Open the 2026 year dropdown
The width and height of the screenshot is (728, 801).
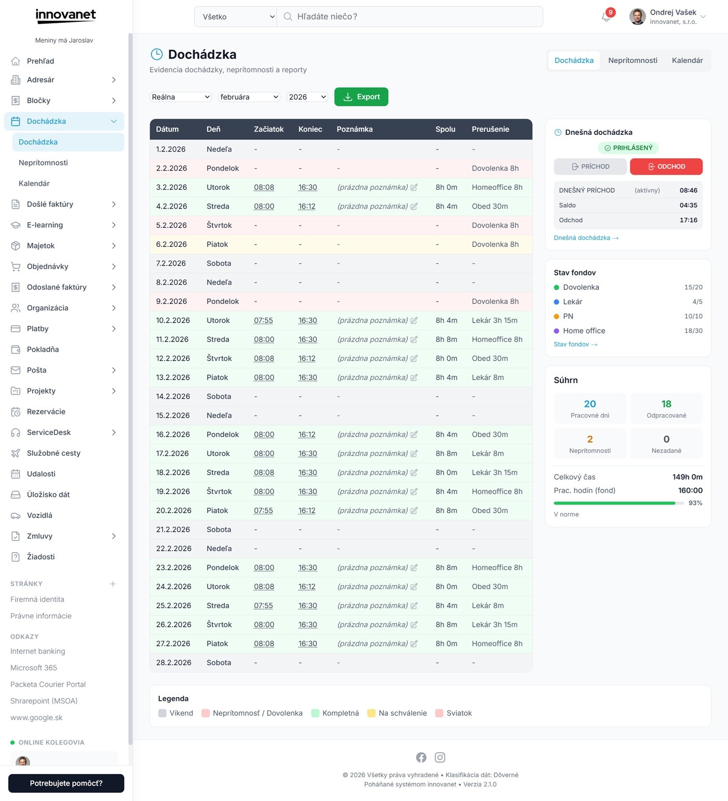click(307, 97)
